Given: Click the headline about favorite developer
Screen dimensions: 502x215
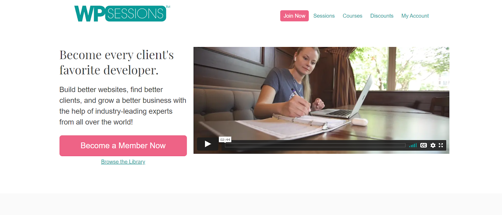Looking at the screenshot, I should pyautogui.click(x=116, y=62).
